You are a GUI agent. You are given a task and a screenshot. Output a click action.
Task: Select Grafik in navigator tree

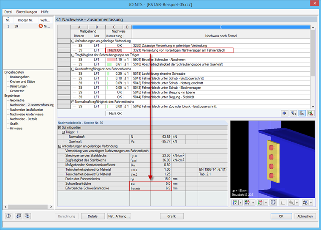coord(14,123)
